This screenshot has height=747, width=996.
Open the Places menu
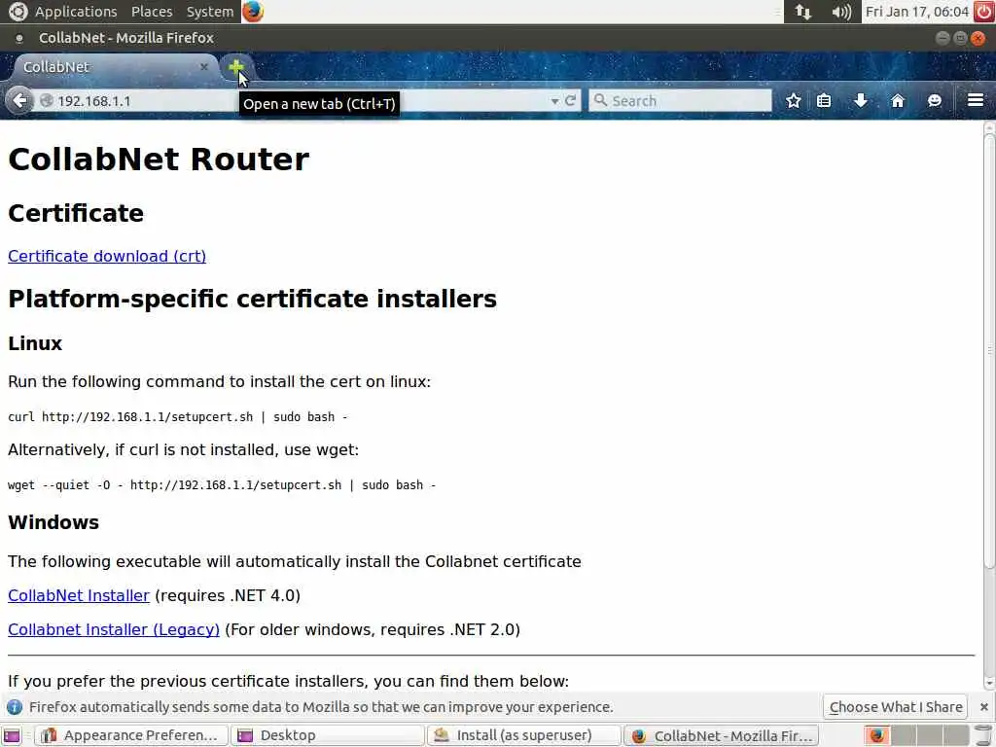click(x=152, y=12)
